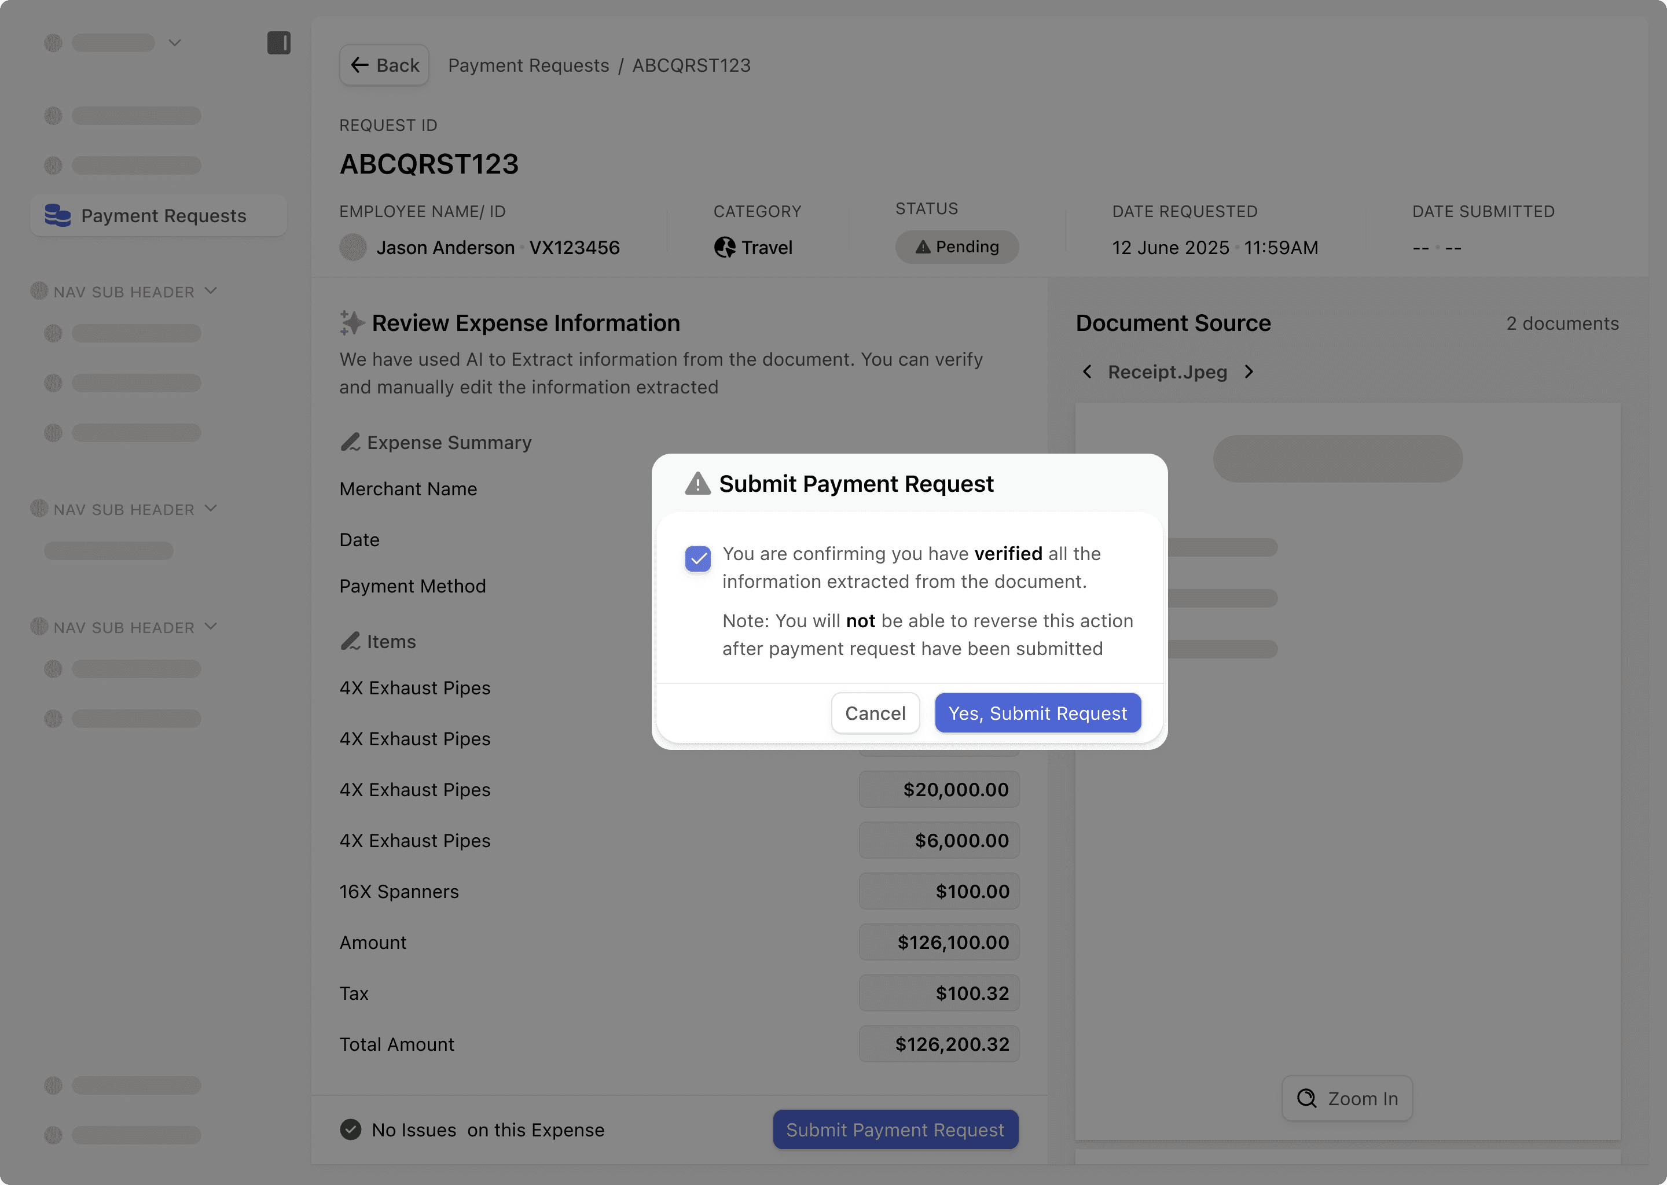Image resolution: width=1667 pixels, height=1185 pixels.
Task: Show previous document before Receipt.Jpeg
Action: coord(1088,372)
